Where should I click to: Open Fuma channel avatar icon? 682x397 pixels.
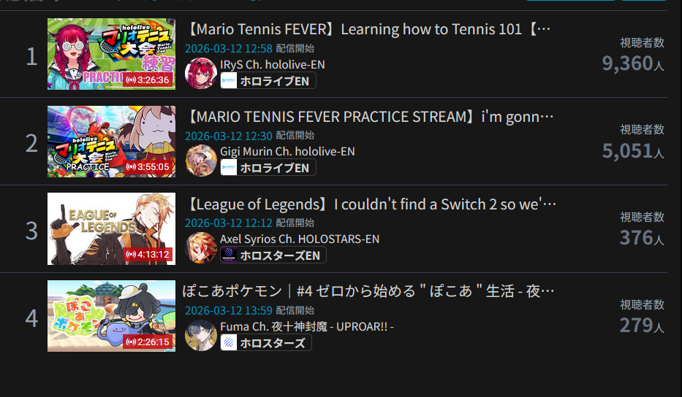(x=201, y=335)
